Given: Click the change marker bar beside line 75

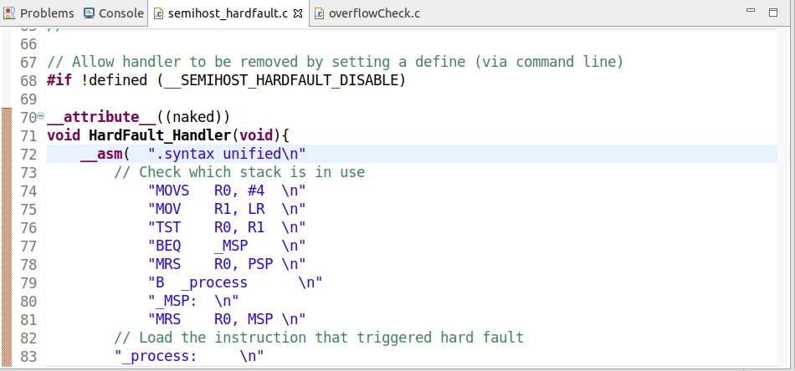Looking at the screenshot, I should 6,209.
